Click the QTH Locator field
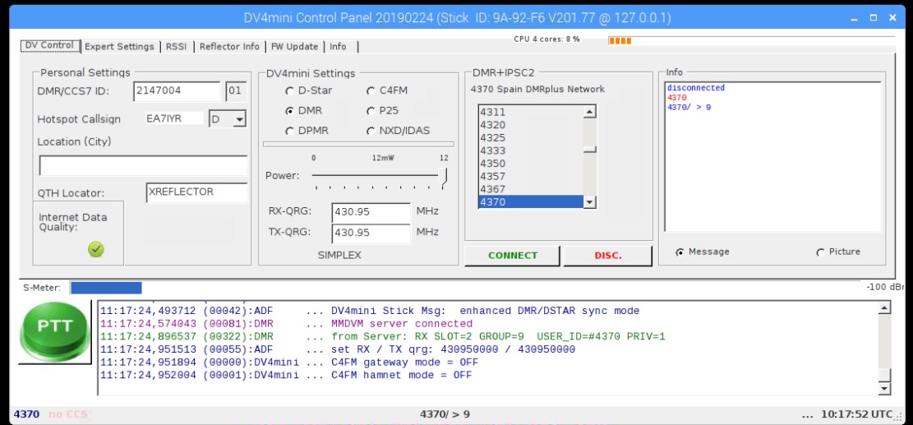 point(196,192)
